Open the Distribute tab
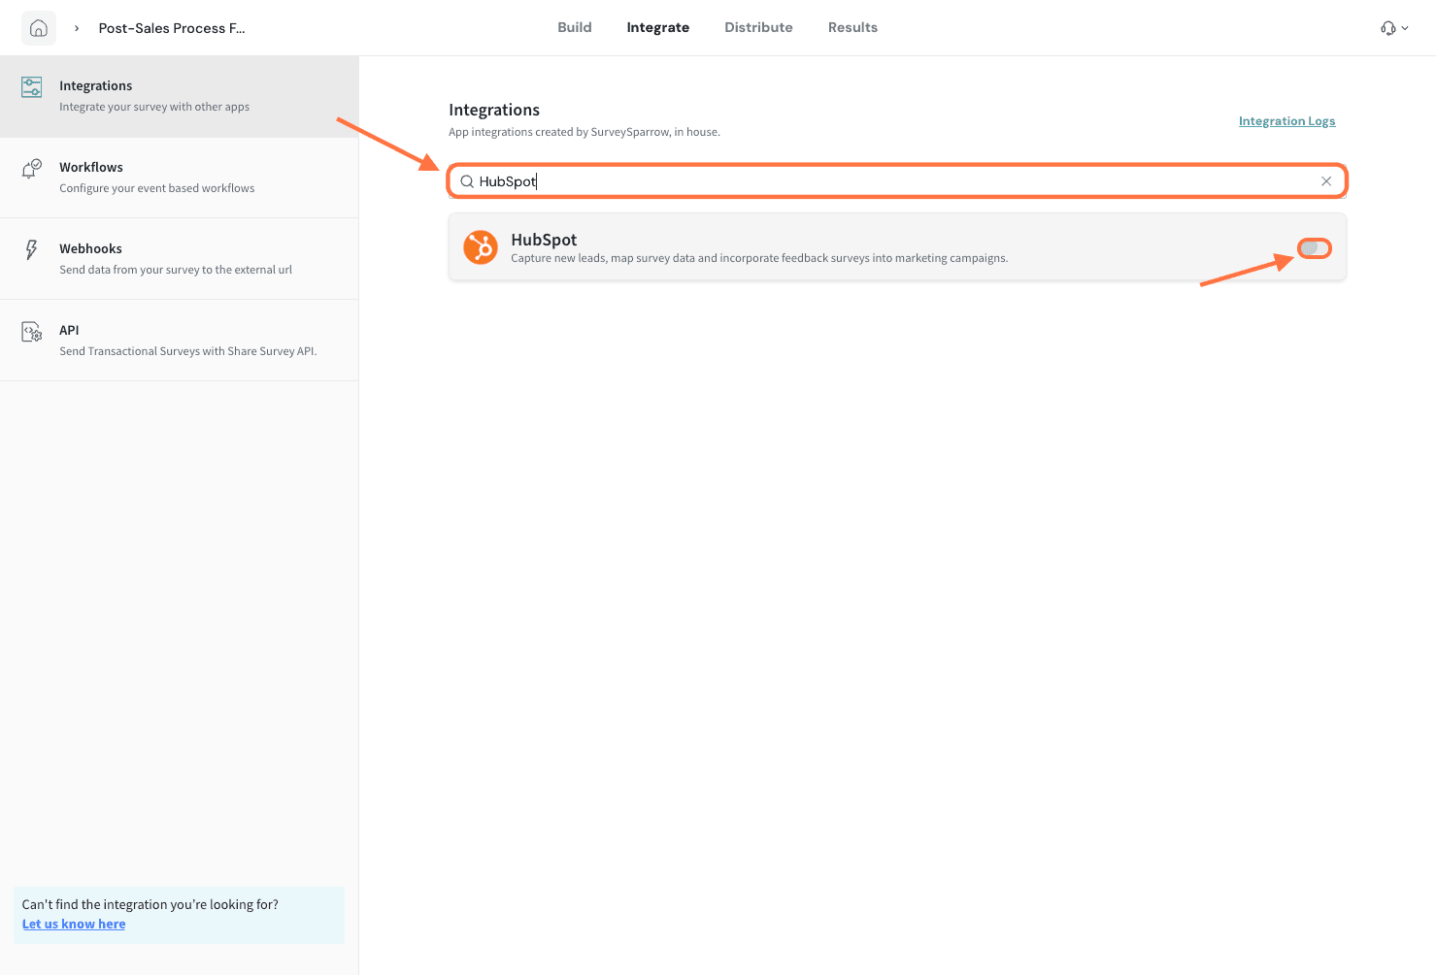 tap(758, 27)
